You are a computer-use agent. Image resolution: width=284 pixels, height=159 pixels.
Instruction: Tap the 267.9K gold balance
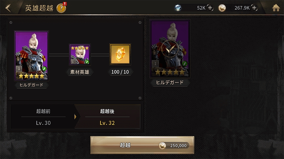coord(242,8)
